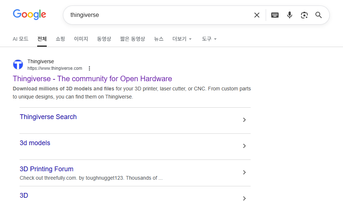Open the 3D Printing Forum sitelink

[x=46, y=169]
